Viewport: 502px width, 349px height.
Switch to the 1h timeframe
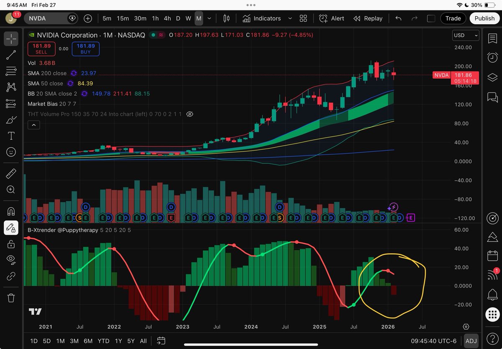point(155,18)
